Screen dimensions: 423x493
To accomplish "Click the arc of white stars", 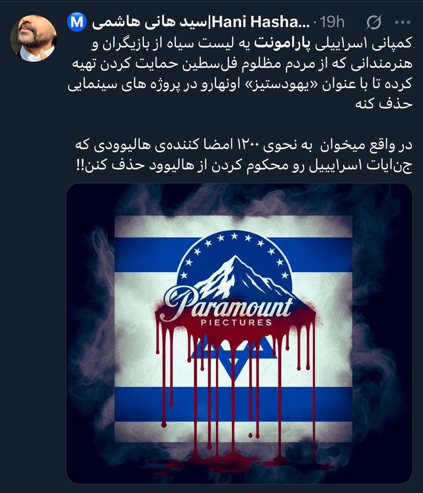I will click(236, 251).
